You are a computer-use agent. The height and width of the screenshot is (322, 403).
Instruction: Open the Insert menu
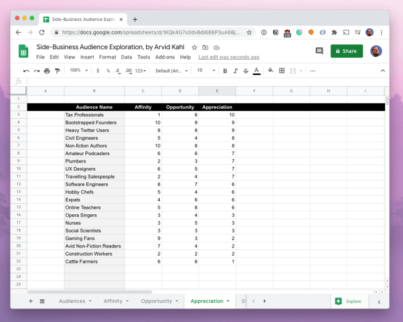point(87,57)
